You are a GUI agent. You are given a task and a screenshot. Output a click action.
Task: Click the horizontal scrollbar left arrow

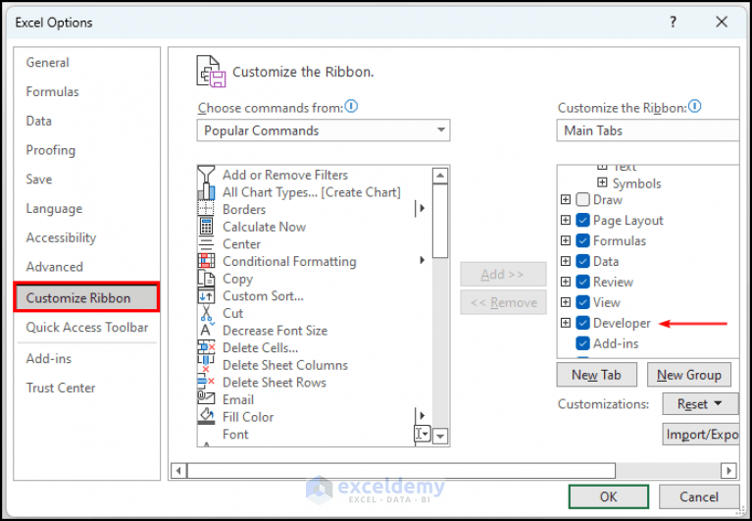(x=178, y=471)
